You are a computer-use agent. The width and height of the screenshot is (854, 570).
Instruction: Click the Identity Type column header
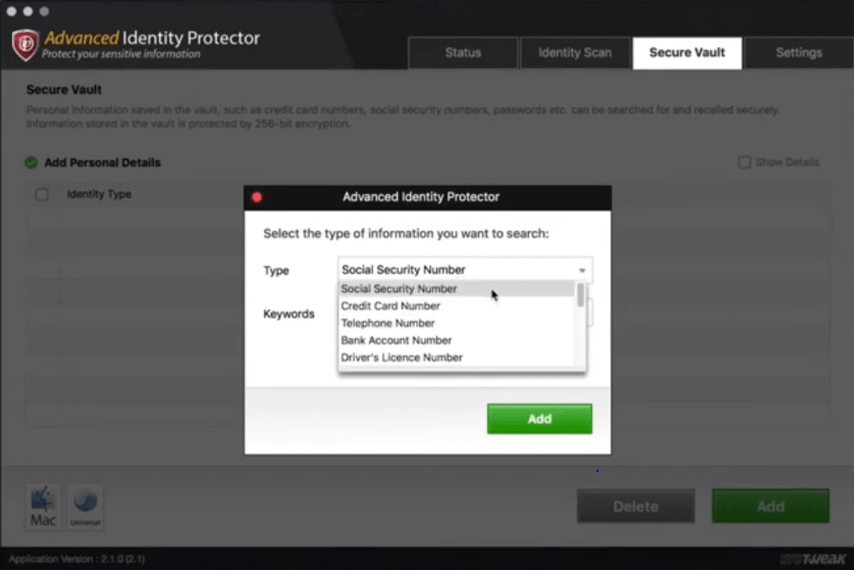(99, 194)
